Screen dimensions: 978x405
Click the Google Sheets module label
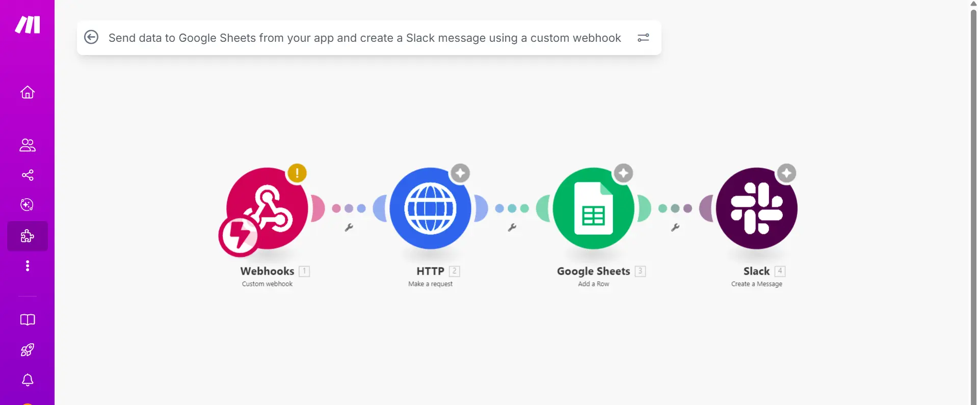593,271
